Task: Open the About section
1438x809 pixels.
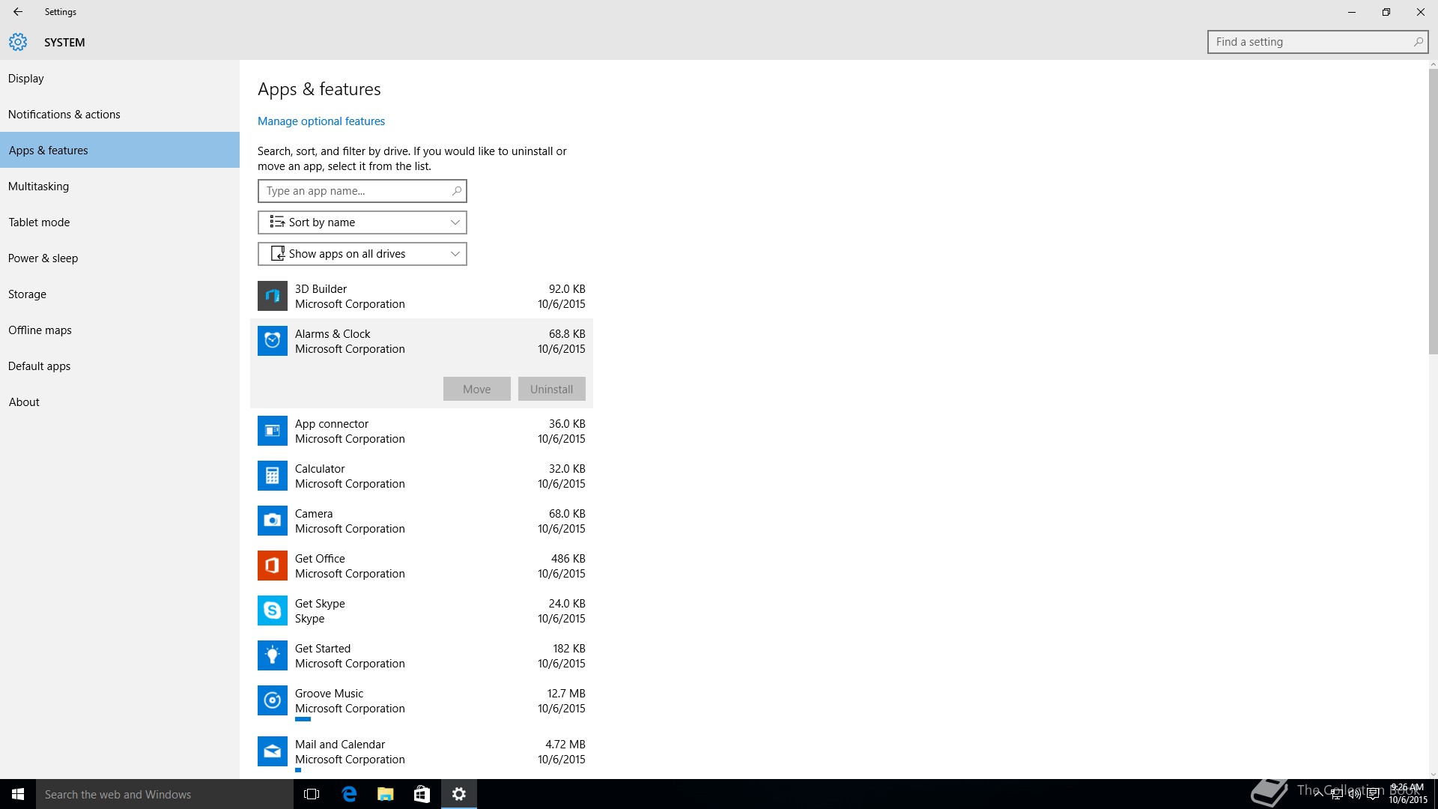Action: click(120, 402)
